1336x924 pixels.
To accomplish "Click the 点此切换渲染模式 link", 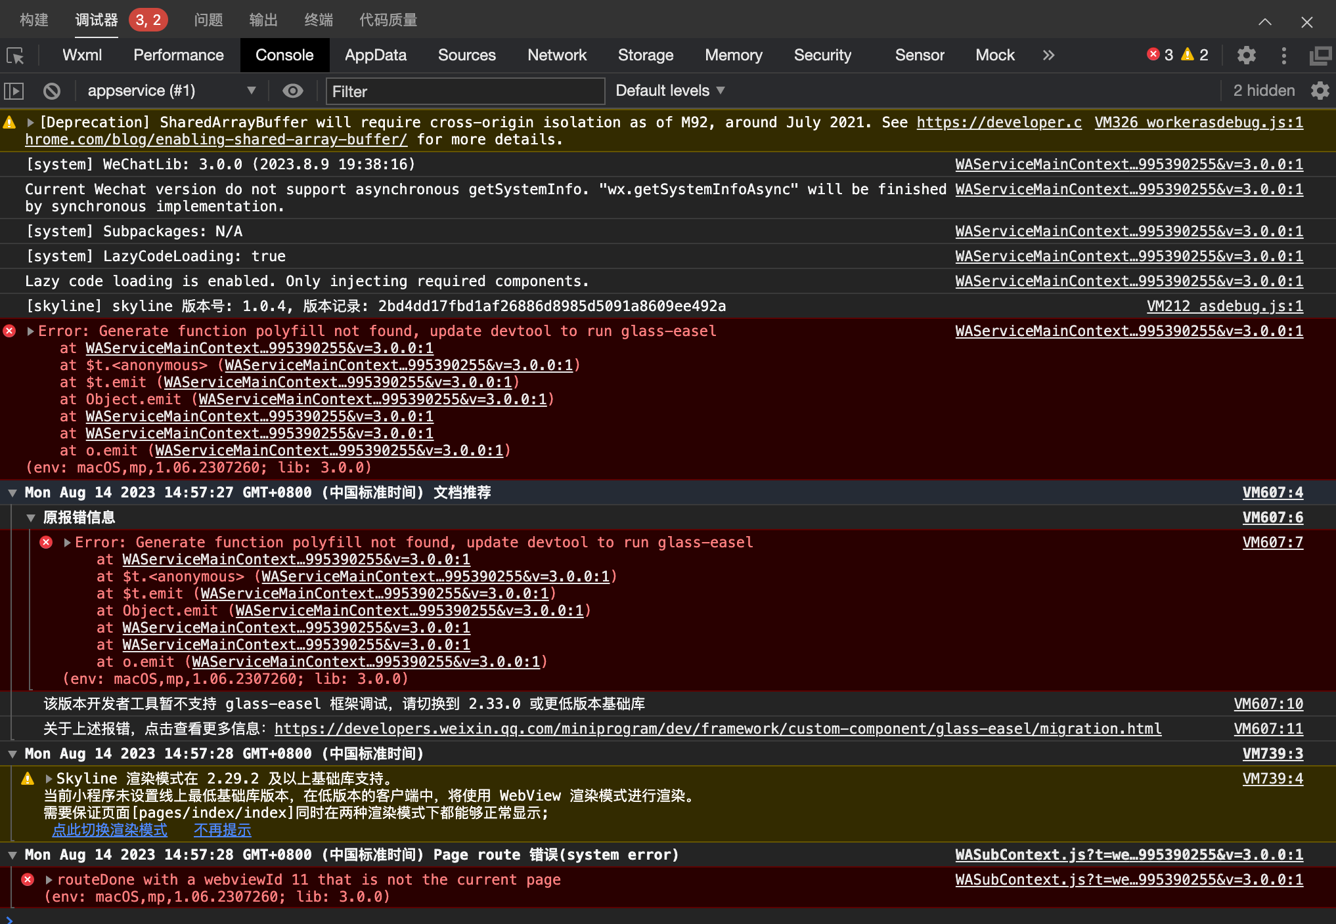I will pos(110,830).
